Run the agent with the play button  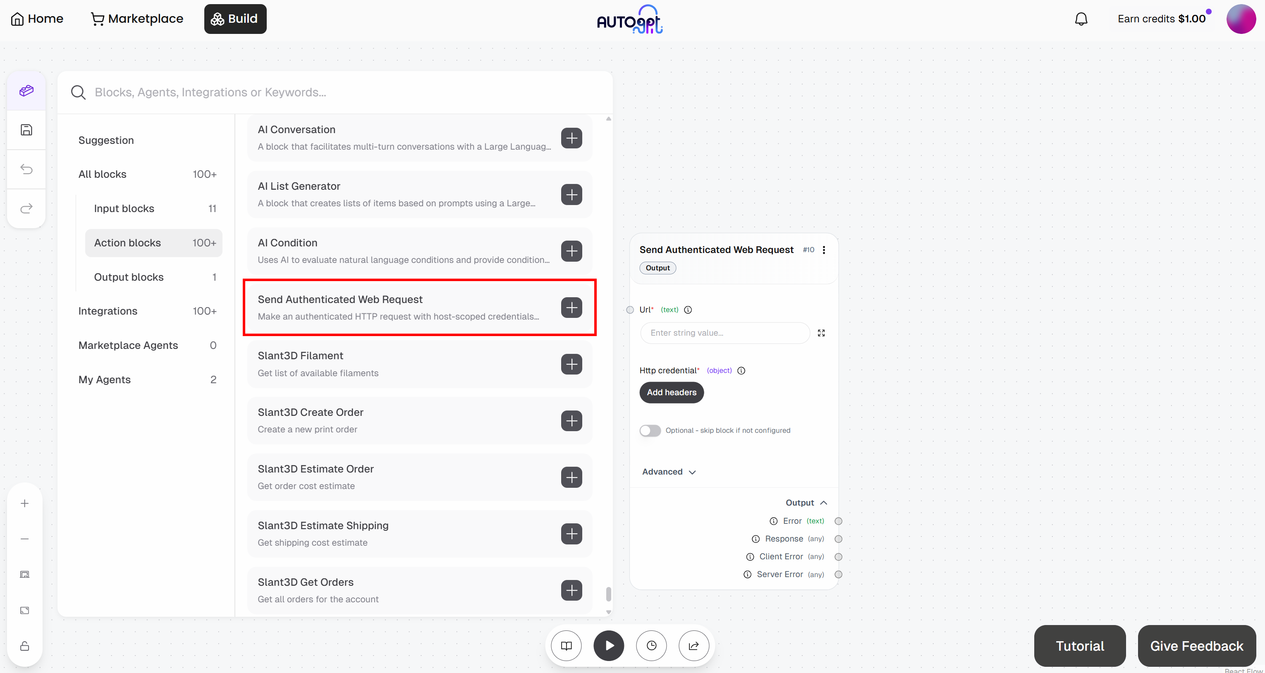pos(608,646)
